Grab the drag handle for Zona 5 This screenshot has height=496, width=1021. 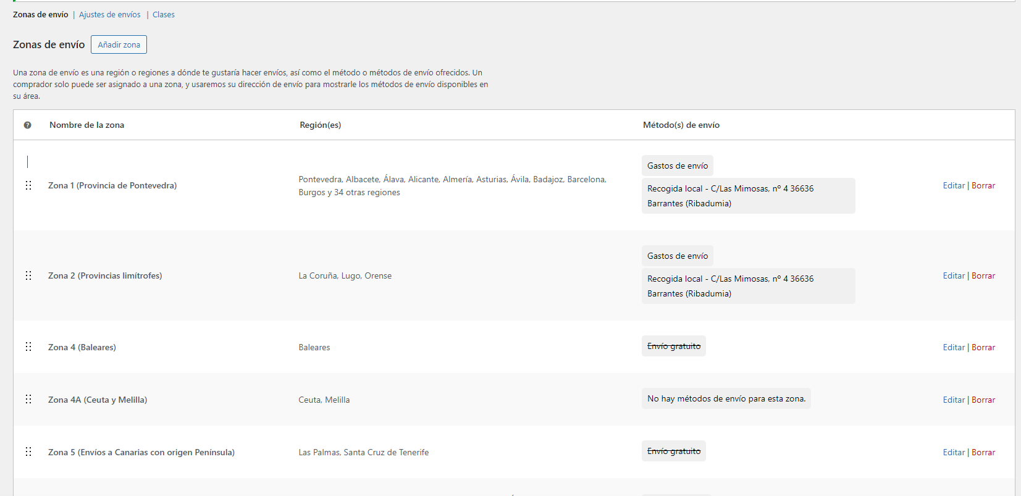click(28, 452)
